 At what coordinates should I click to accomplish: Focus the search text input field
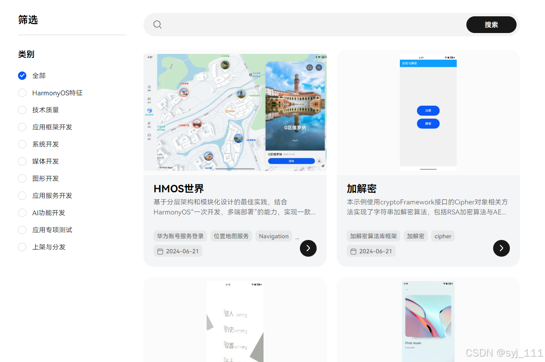click(x=314, y=25)
